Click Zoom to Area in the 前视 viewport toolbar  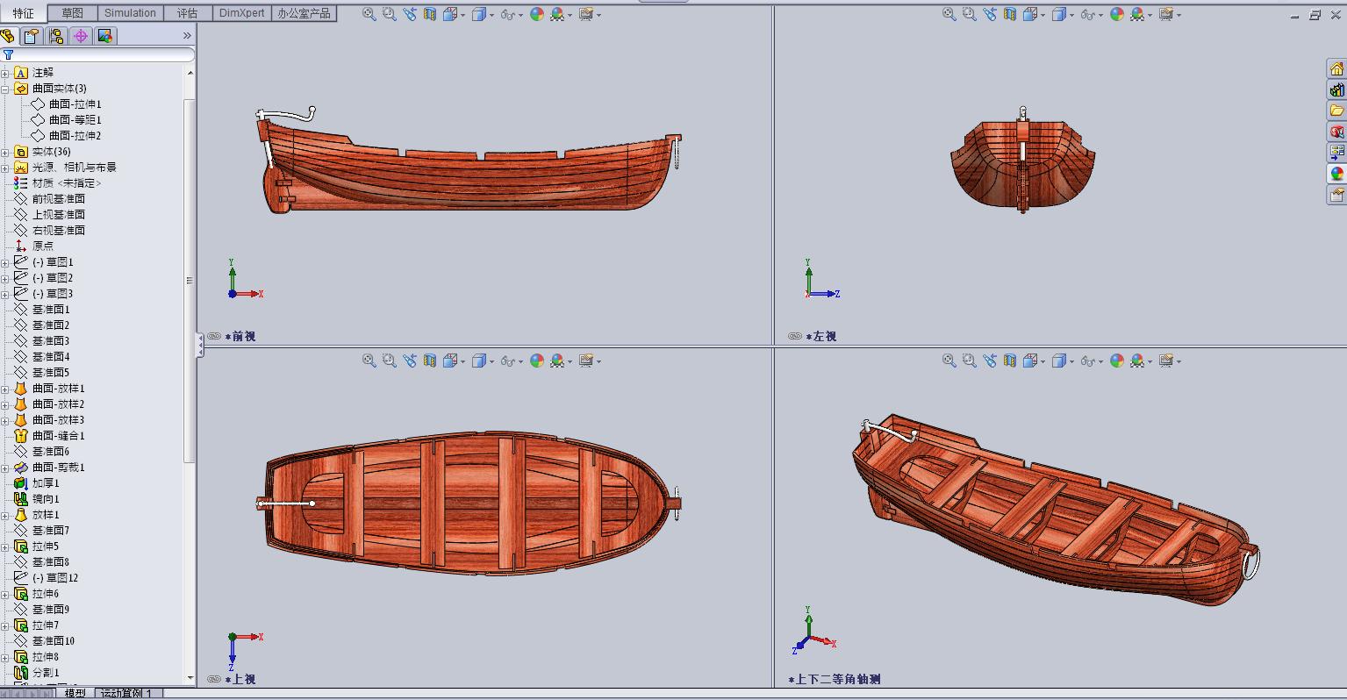pos(390,14)
